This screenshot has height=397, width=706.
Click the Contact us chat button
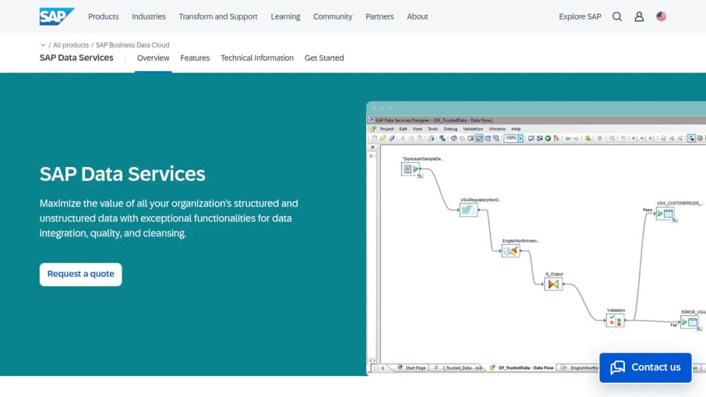[x=645, y=368]
